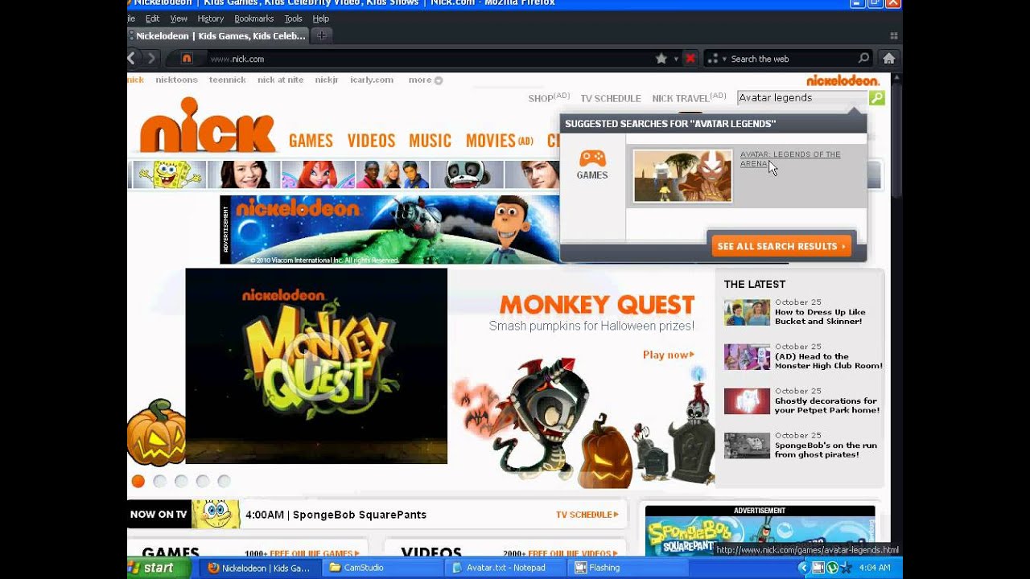
Task: Open the History menu
Action: point(211,18)
